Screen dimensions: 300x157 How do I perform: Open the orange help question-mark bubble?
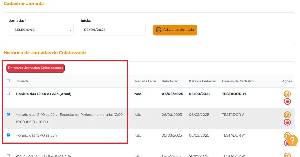click(x=292, y=141)
